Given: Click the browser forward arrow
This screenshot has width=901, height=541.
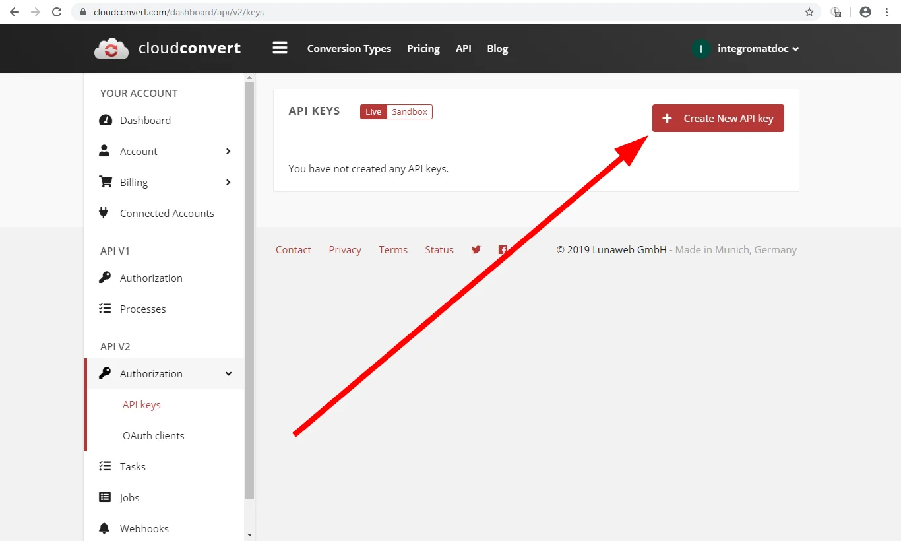Looking at the screenshot, I should pyautogui.click(x=36, y=12).
